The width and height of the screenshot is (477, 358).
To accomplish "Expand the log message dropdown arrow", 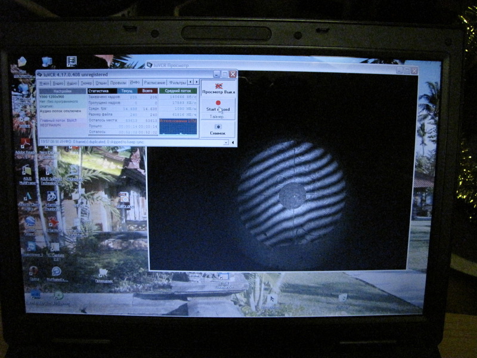I will click(226, 143).
